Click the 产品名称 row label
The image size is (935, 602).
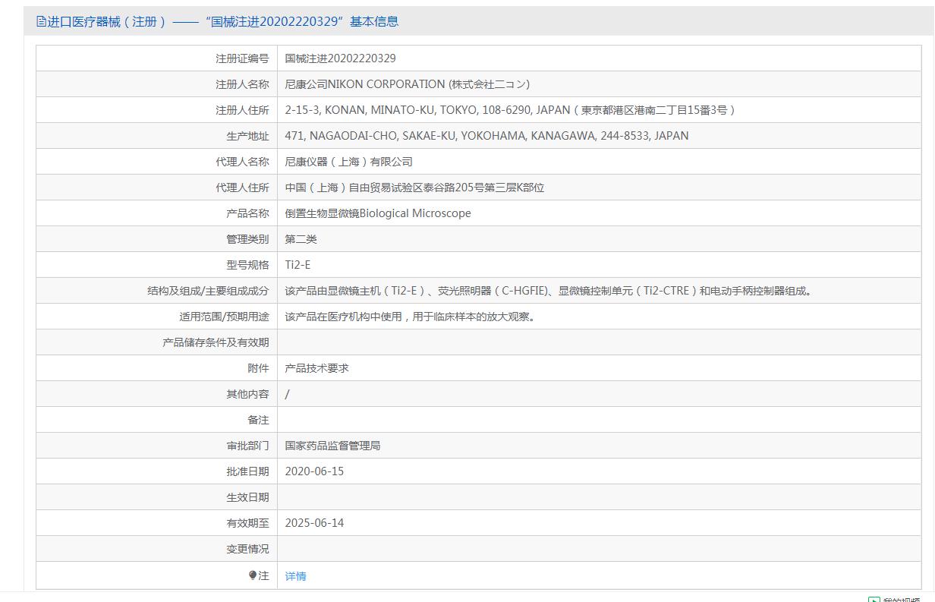(247, 213)
